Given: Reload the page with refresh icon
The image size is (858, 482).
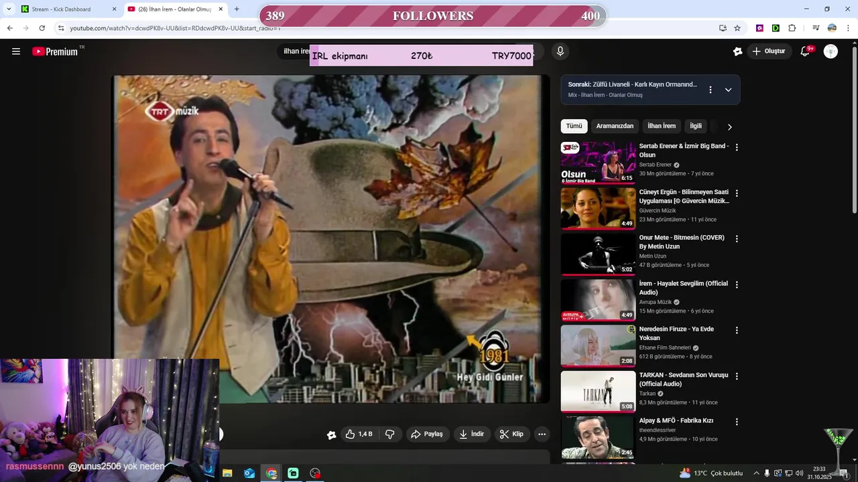Looking at the screenshot, I should click(x=42, y=28).
